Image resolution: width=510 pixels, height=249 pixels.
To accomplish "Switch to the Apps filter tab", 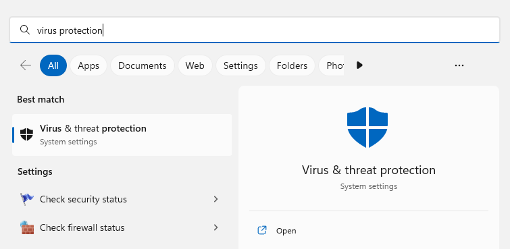I will 88,65.
